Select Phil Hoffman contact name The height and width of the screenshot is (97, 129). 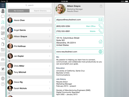pos(20,46)
